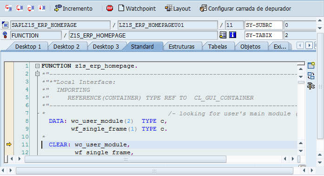
Task: Click the header area scroll-up arrow
Action: (x=320, y=20)
